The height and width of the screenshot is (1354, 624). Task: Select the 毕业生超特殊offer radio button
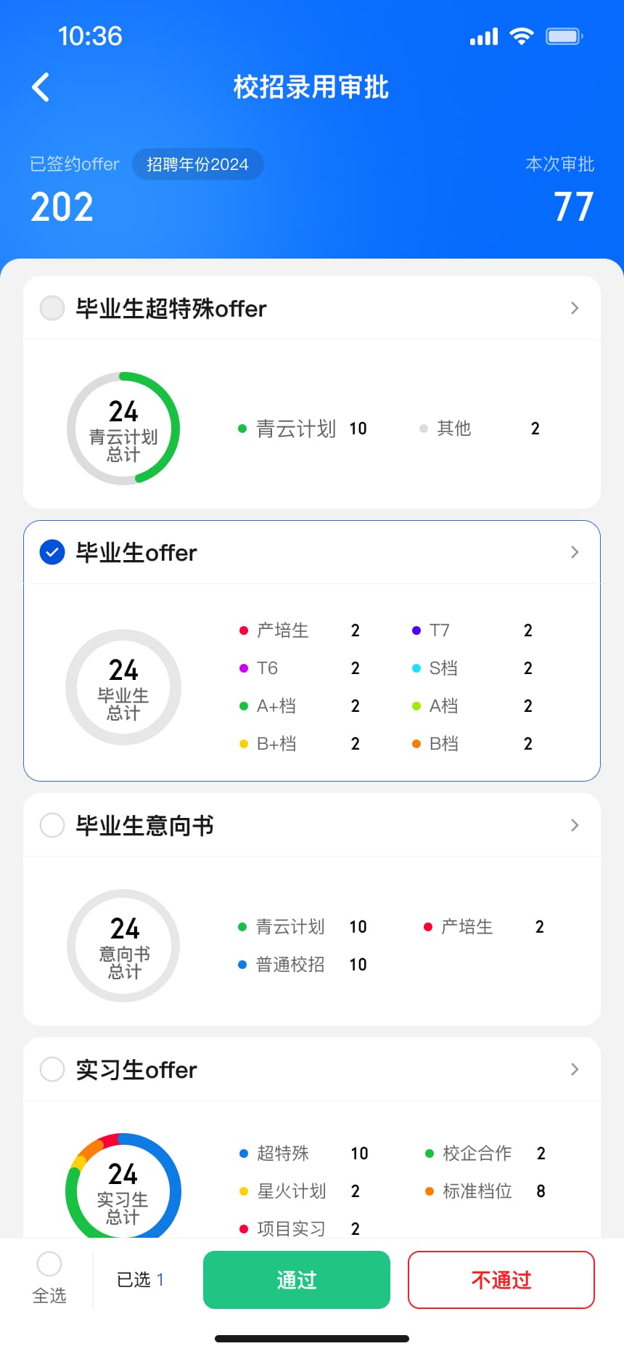coord(52,308)
